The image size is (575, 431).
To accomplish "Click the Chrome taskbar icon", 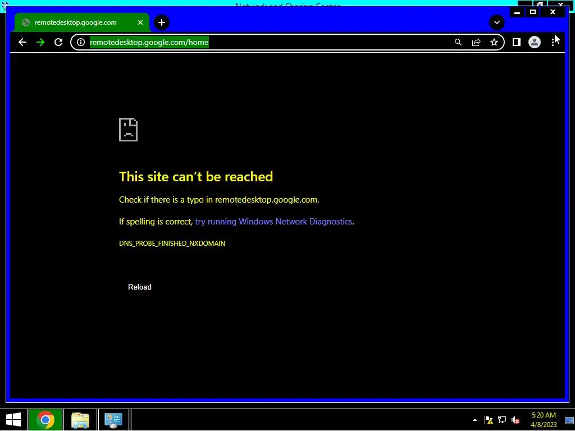I will point(45,420).
